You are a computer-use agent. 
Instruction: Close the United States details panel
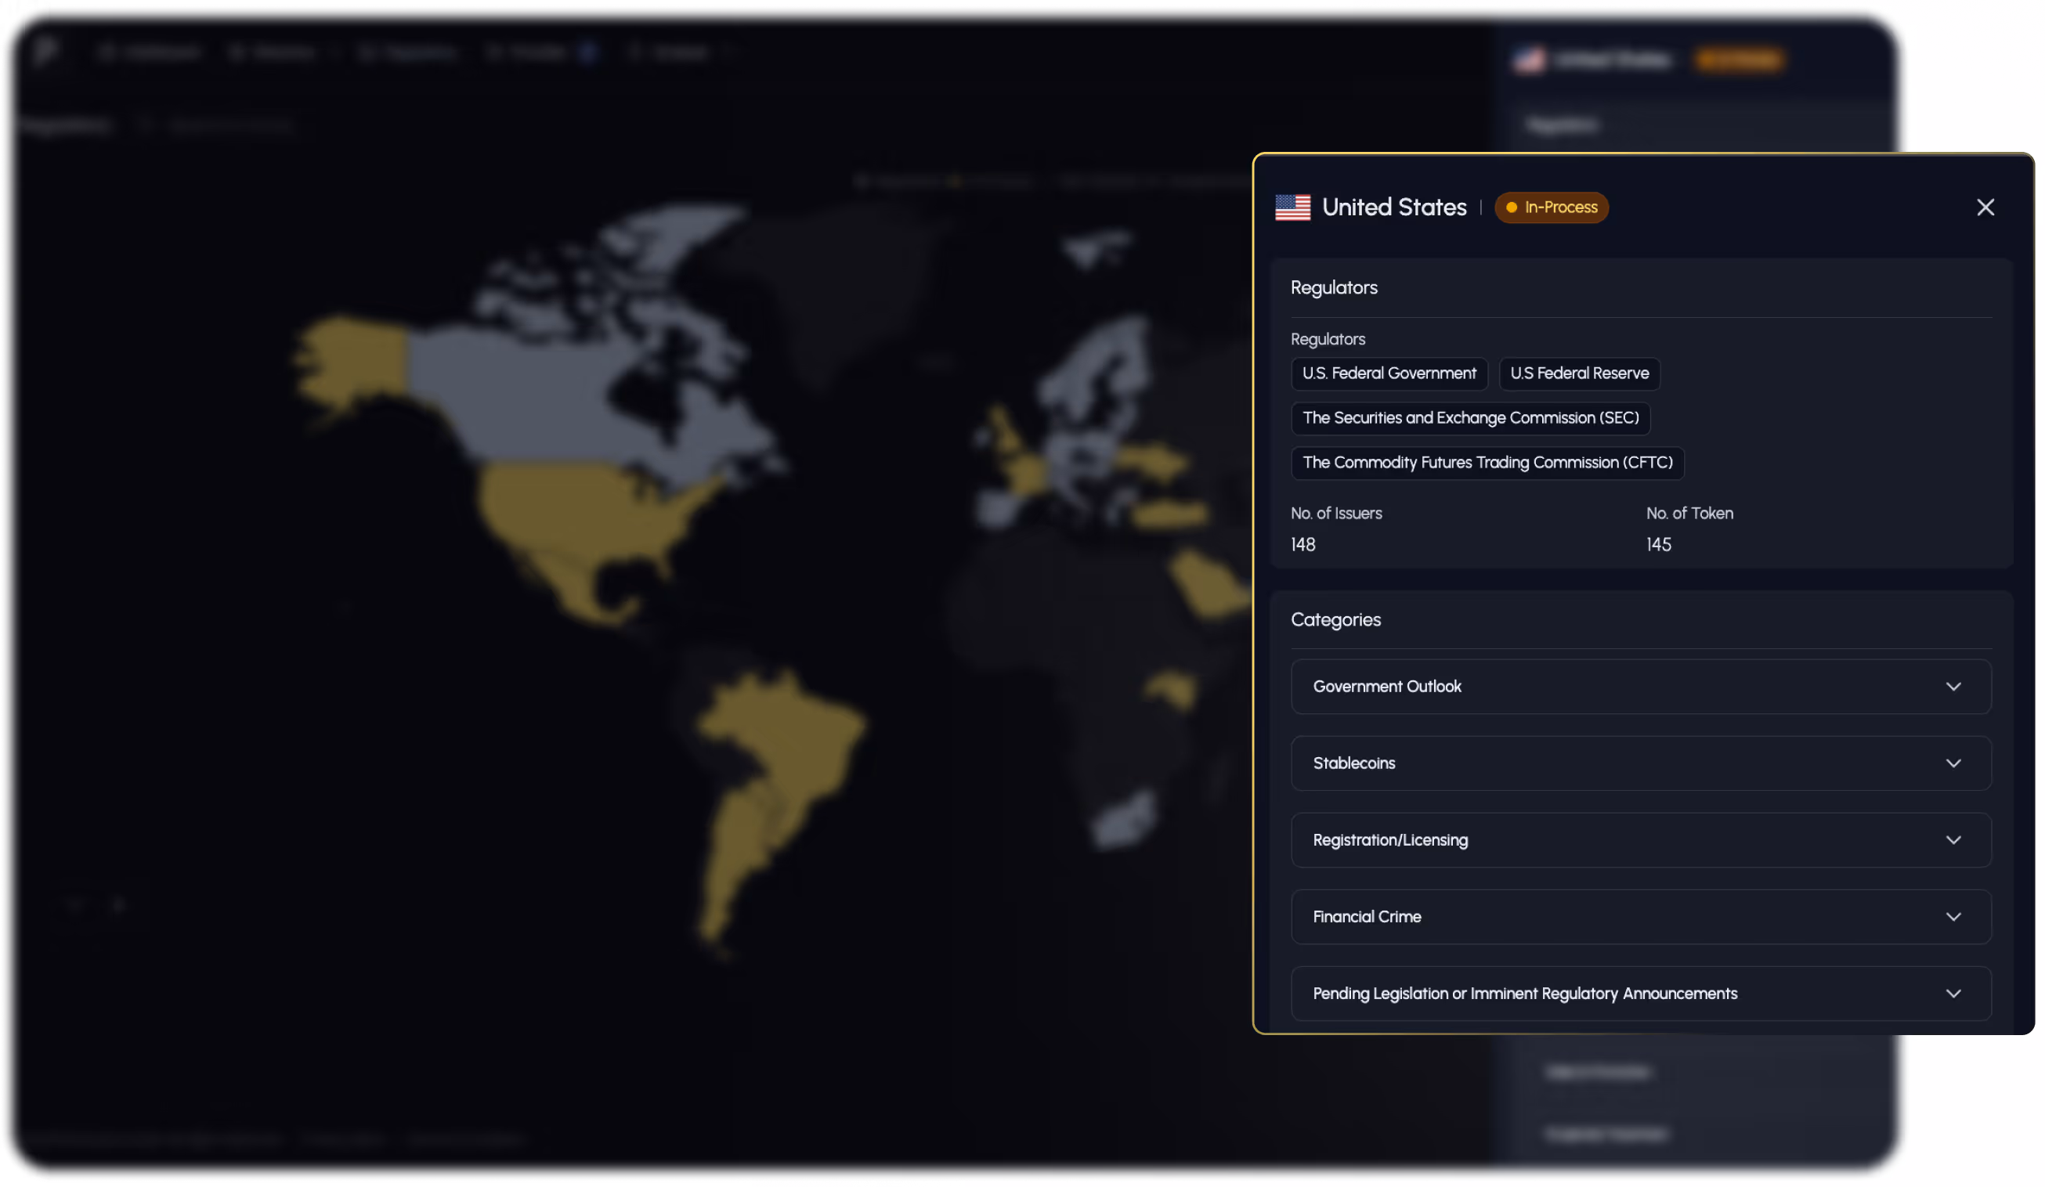click(1985, 207)
